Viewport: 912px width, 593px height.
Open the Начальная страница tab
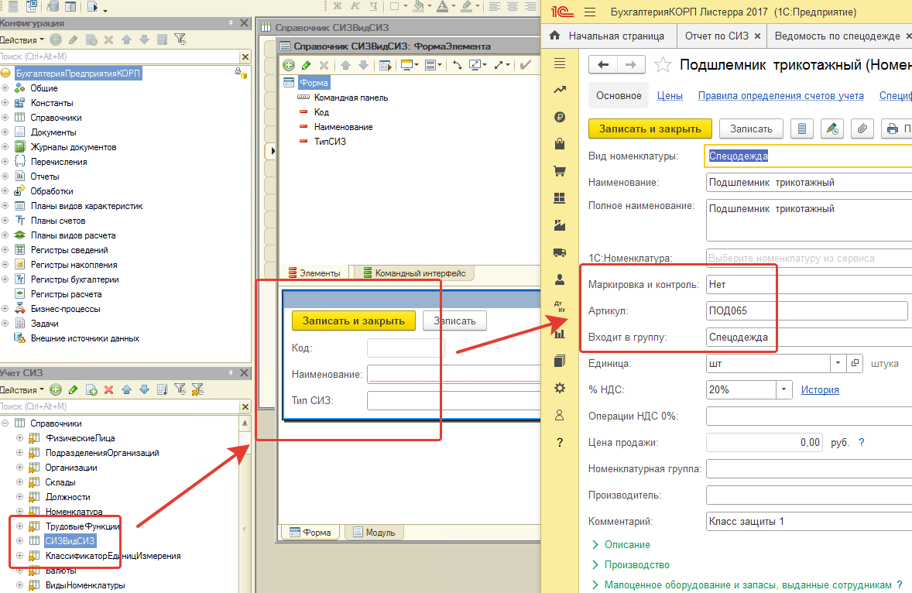[x=616, y=36]
